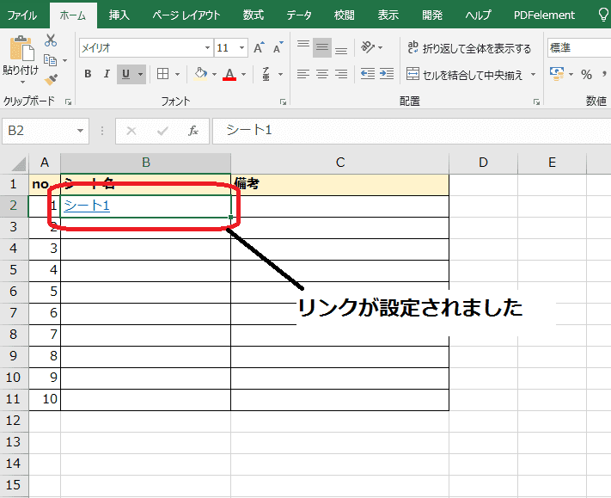The width and height of the screenshot is (611, 498).
Task: Decrease indent
Action: tap(368, 74)
